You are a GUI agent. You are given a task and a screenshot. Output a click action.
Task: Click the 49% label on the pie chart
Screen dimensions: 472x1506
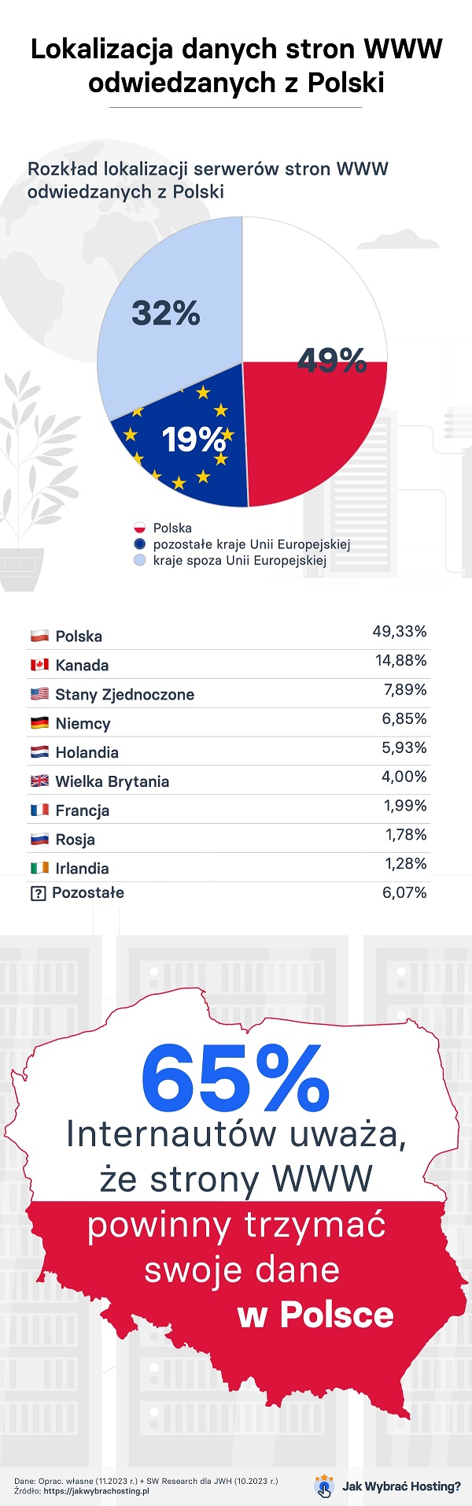(x=332, y=361)
